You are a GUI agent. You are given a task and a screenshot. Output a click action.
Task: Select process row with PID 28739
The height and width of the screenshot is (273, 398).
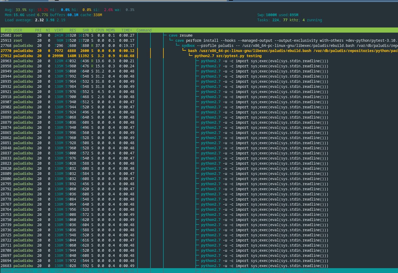[x=199, y=225]
